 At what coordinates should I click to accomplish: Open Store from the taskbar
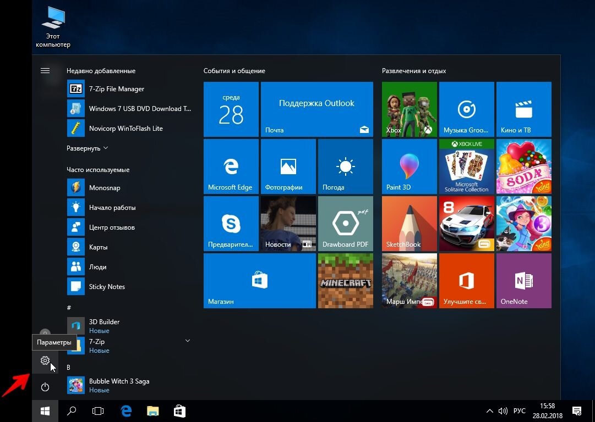pos(179,411)
